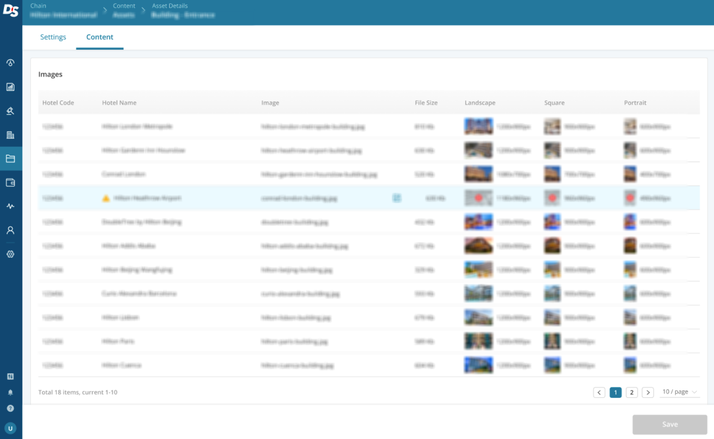Image resolution: width=714 pixels, height=439 pixels.
Task: Open the folder (content) sidebar icon
Action: pyautogui.click(x=11, y=159)
